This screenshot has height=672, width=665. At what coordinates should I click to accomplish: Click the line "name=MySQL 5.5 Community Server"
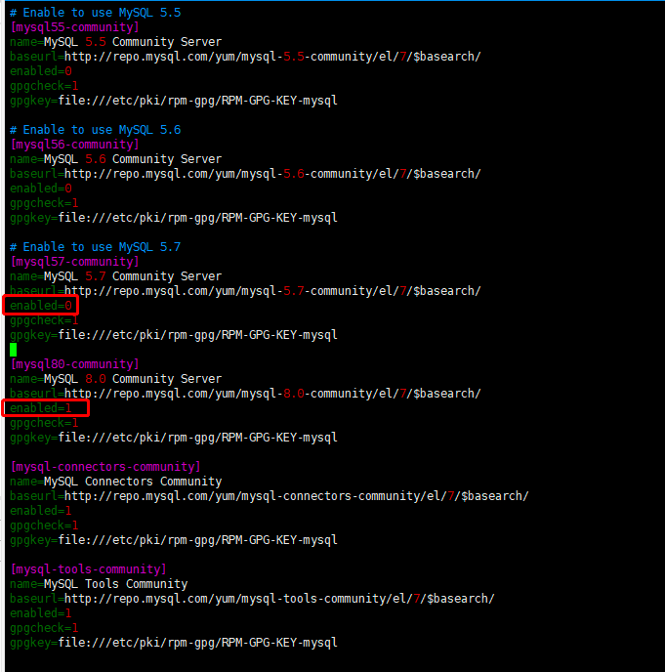(115, 42)
